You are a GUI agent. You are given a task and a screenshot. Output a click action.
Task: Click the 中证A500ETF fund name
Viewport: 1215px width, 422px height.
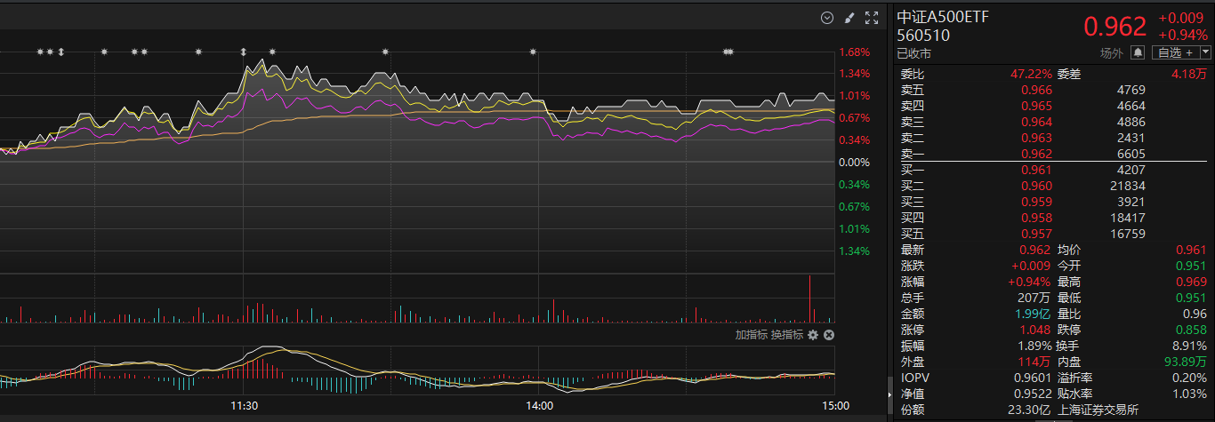point(943,17)
